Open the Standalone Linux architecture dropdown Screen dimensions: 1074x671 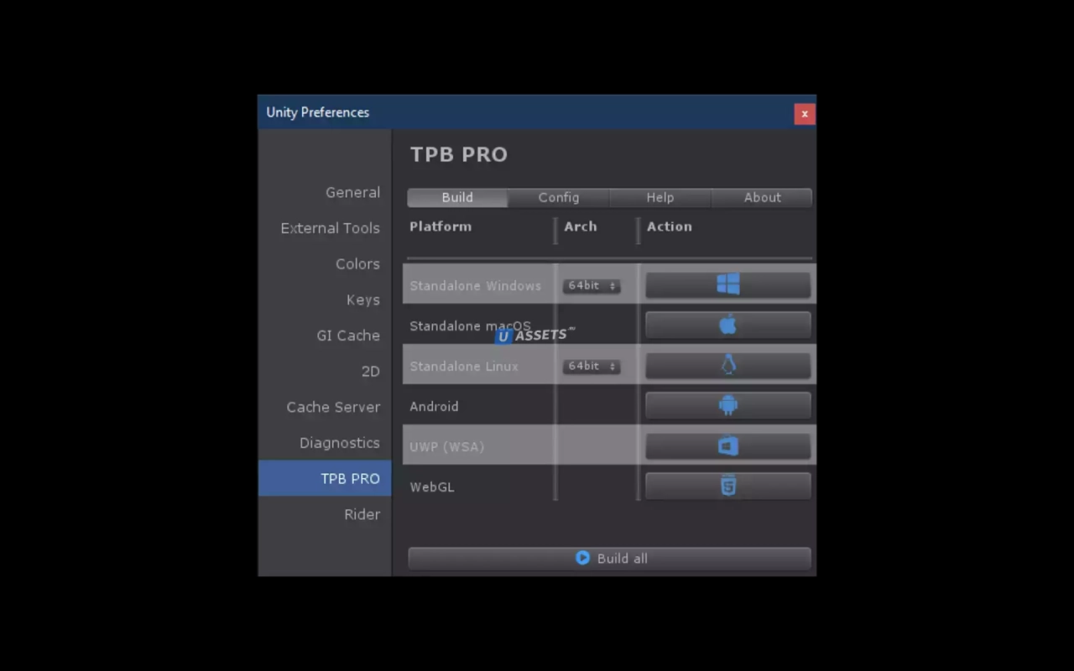pos(592,367)
